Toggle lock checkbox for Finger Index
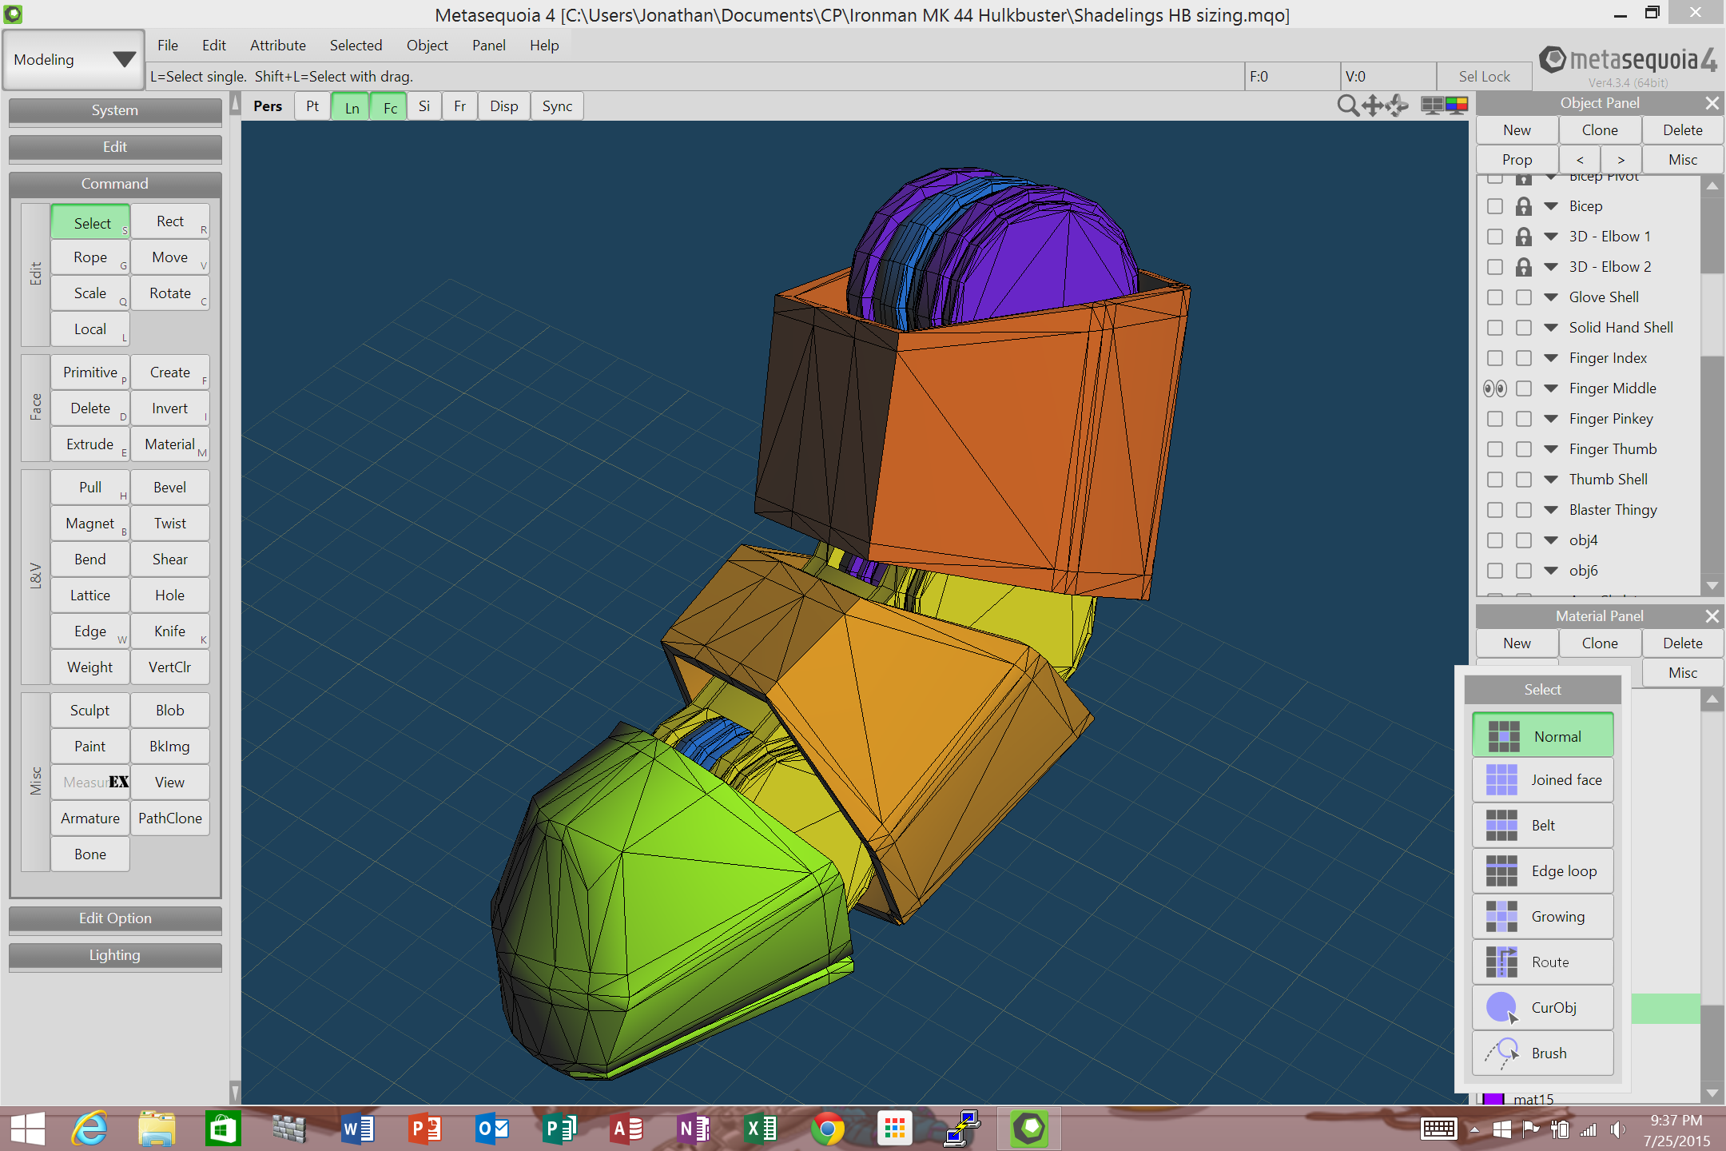The height and width of the screenshot is (1151, 1726). point(1524,358)
